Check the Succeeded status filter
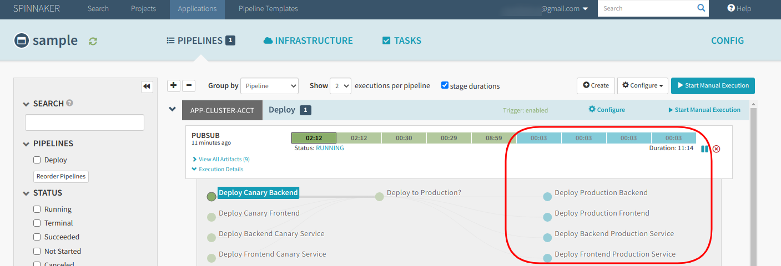 pos(37,237)
